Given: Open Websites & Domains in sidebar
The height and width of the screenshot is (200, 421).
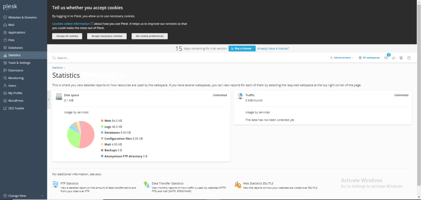Looking at the screenshot, I should pos(23,17).
